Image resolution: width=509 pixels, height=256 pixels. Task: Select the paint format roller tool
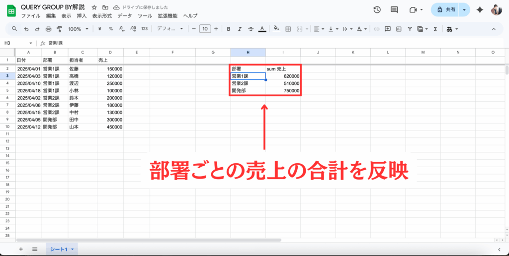pyautogui.click(x=59, y=29)
